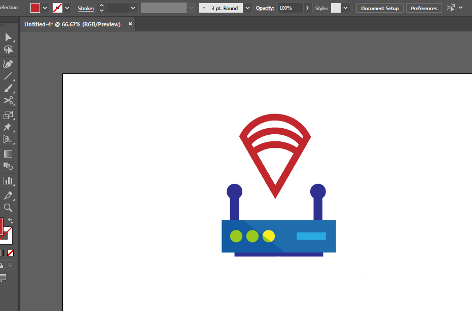Select the Column Graph tool
Image resolution: width=472 pixels, height=311 pixels.
click(8, 180)
